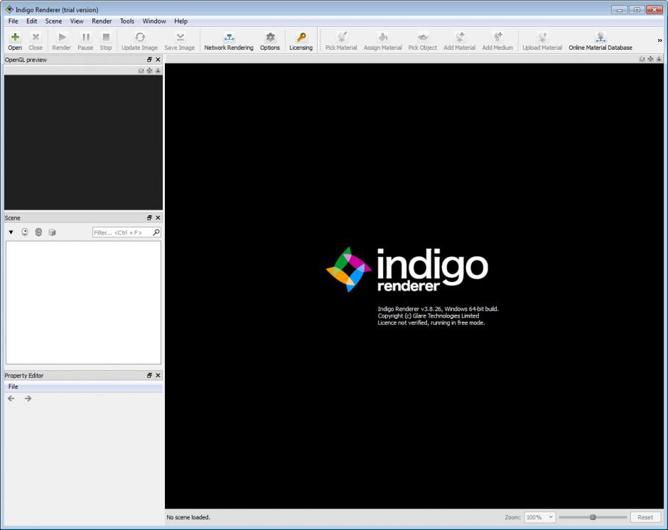
Task: Click the pan icon in OpenGL preview toolbar
Action: (x=149, y=70)
